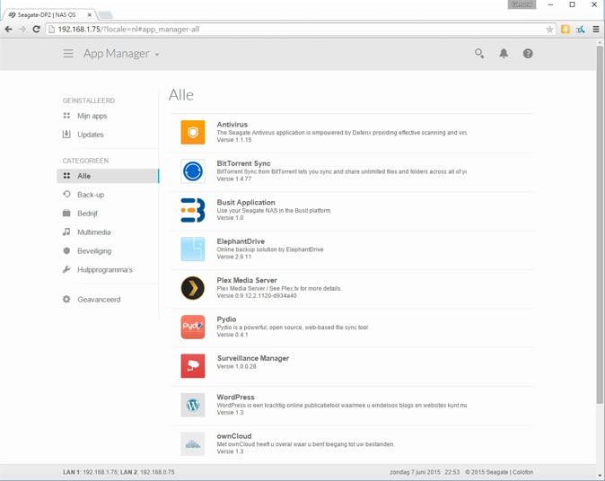The width and height of the screenshot is (605, 481).
Task: Click the WordPress app icon
Action: [x=192, y=405]
